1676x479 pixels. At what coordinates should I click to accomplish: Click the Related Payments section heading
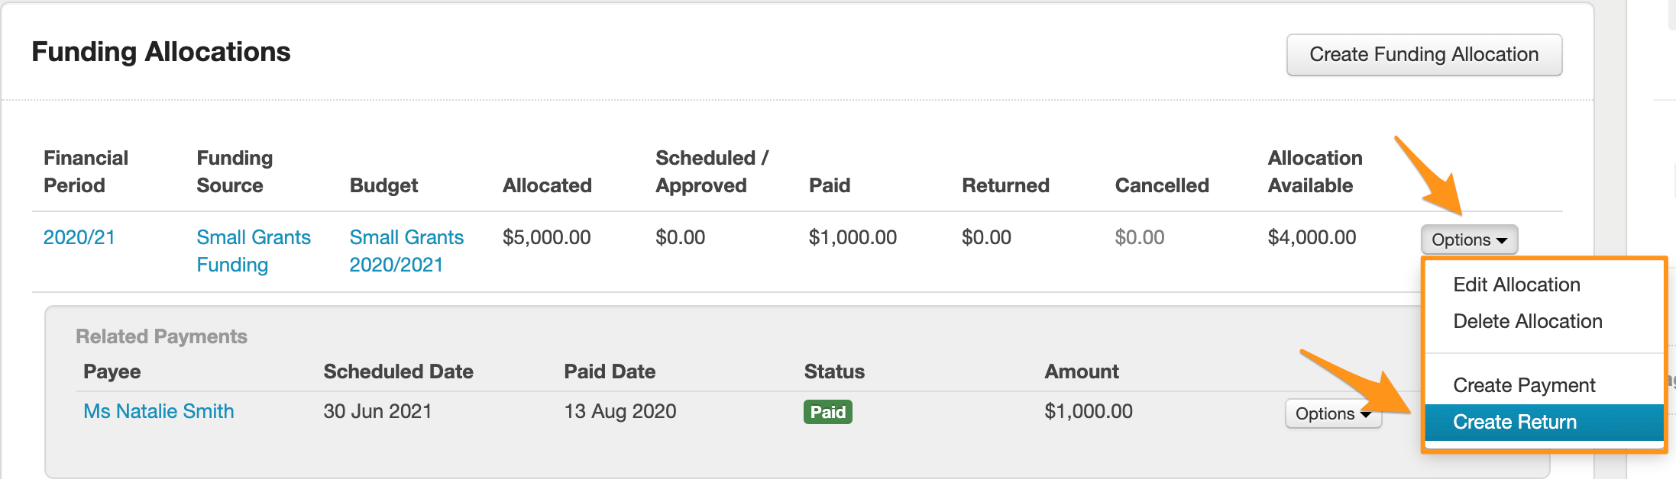[x=161, y=336]
